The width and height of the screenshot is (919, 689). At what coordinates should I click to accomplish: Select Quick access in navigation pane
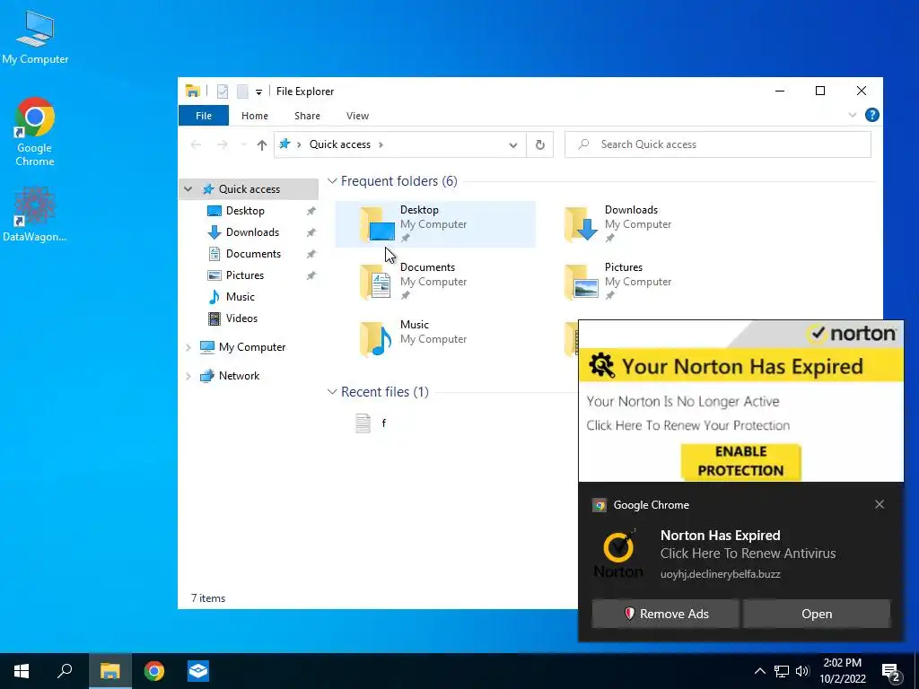click(249, 188)
